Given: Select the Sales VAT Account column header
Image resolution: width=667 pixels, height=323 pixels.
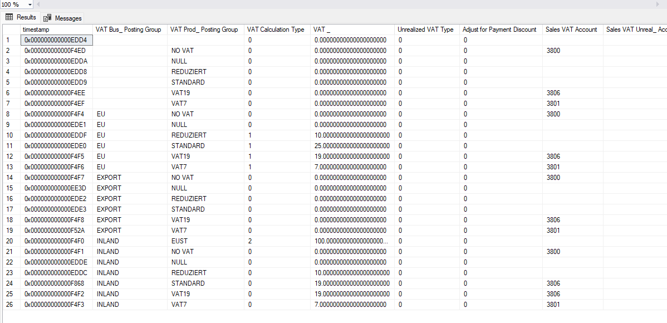Looking at the screenshot, I should coord(572,30).
